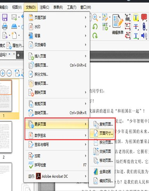
Task: Expand the 背景 submenu
Action: tap(57, 36)
